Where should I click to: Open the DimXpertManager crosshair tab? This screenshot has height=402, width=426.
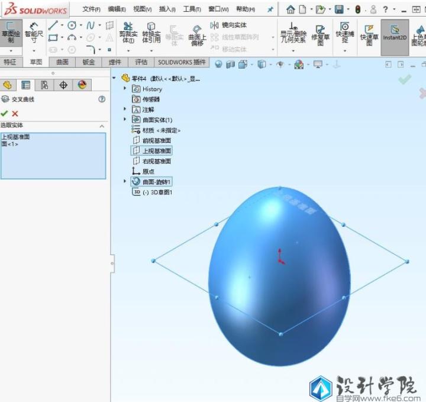pyautogui.click(x=63, y=85)
